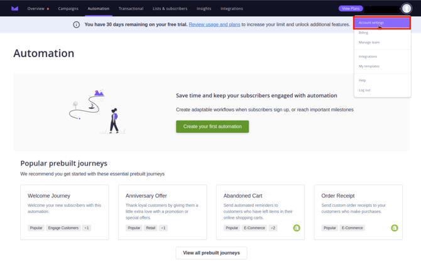Click the Campaign Monitor logo icon
This screenshot has height=272, width=421.
pos(14,9)
